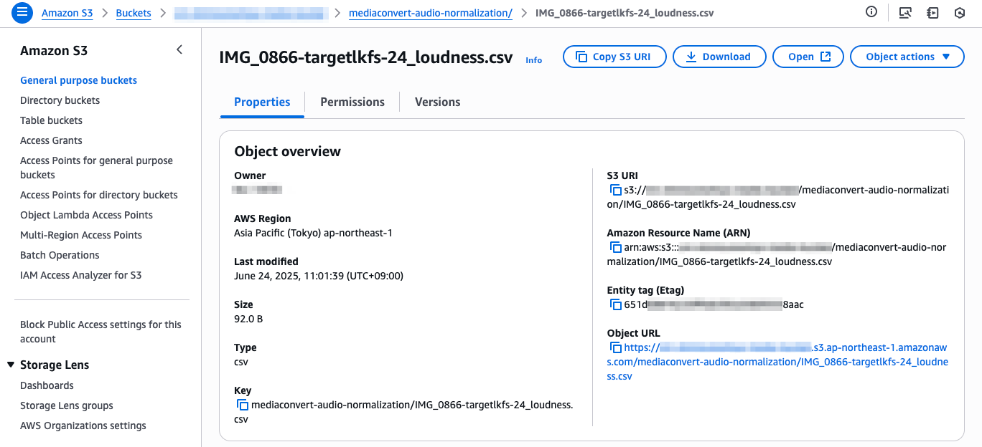Open the Object URL https link

(x=777, y=362)
